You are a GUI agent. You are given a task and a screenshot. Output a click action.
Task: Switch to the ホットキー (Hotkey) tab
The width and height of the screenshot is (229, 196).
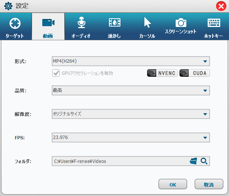tap(213, 27)
